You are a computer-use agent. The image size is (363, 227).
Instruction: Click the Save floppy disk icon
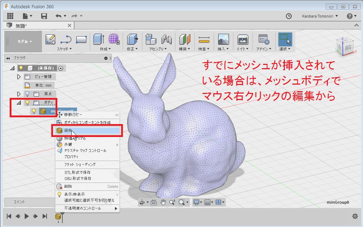coord(44,16)
